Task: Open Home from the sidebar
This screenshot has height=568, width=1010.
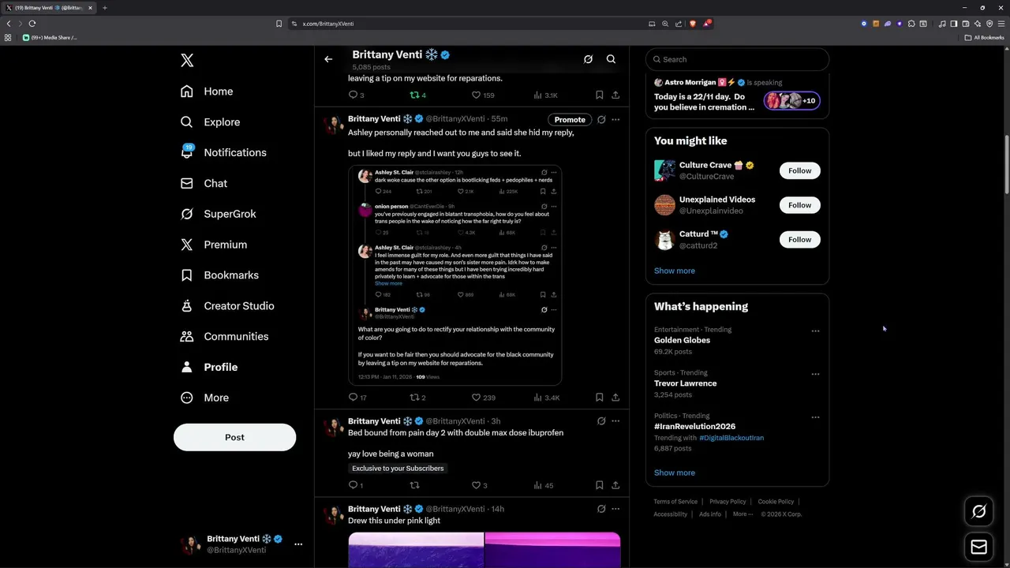Action: pos(207,92)
